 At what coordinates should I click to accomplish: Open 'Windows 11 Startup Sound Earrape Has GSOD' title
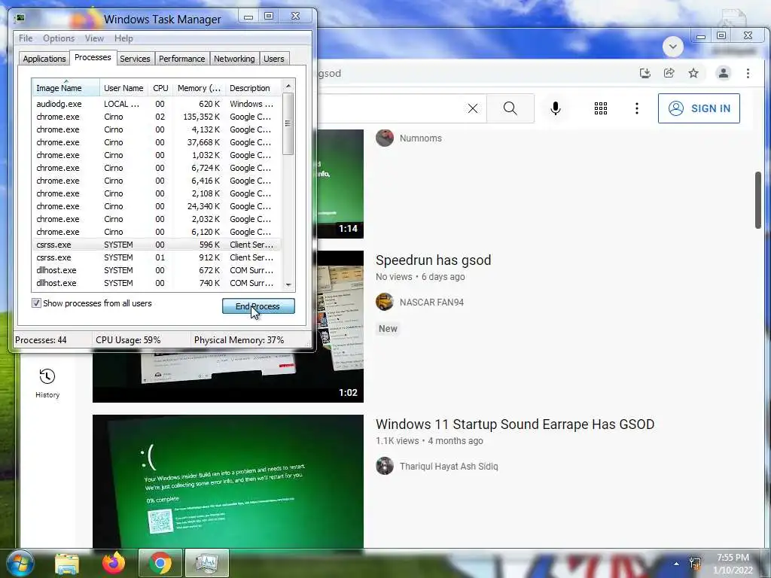pyautogui.click(x=515, y=424)
